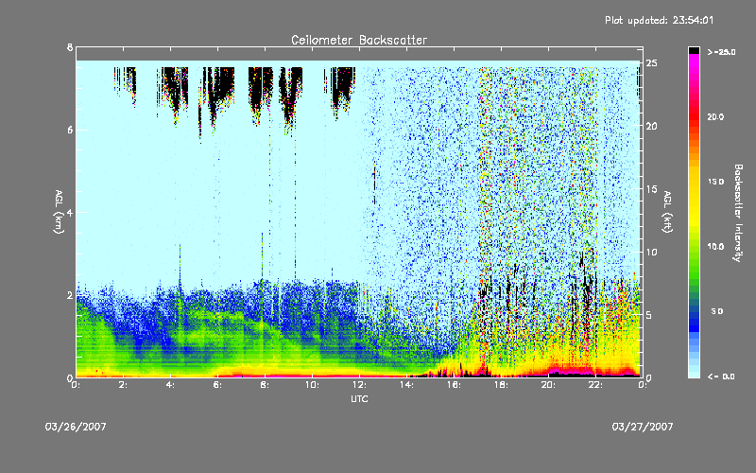
Task: Click the 5 kft tick label on right axis
Action: tap(649, 315)
